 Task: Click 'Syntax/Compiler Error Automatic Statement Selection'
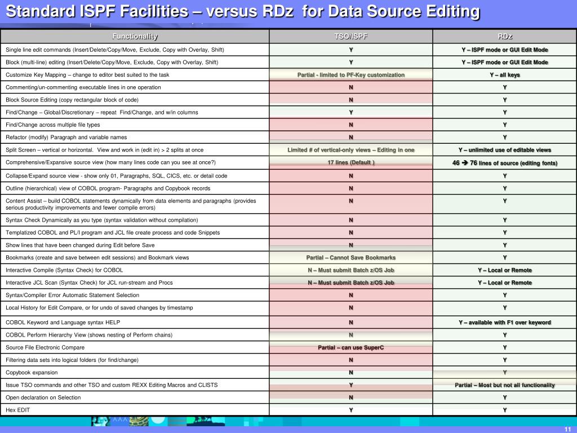click(72, 295)
